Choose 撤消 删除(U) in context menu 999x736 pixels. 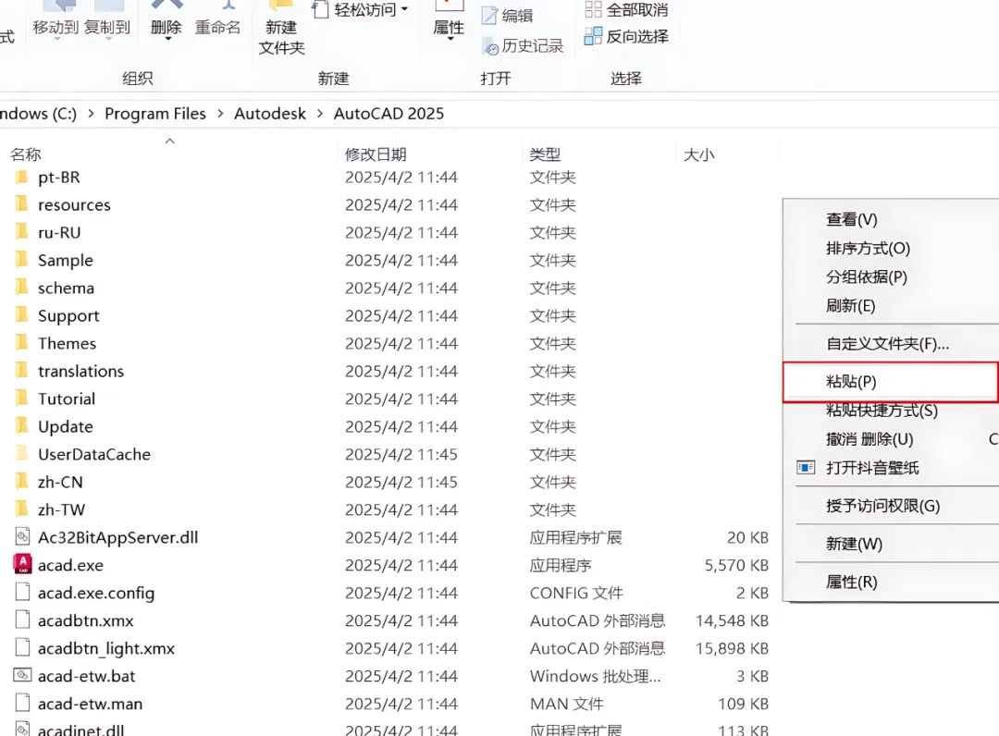(869, 438)
